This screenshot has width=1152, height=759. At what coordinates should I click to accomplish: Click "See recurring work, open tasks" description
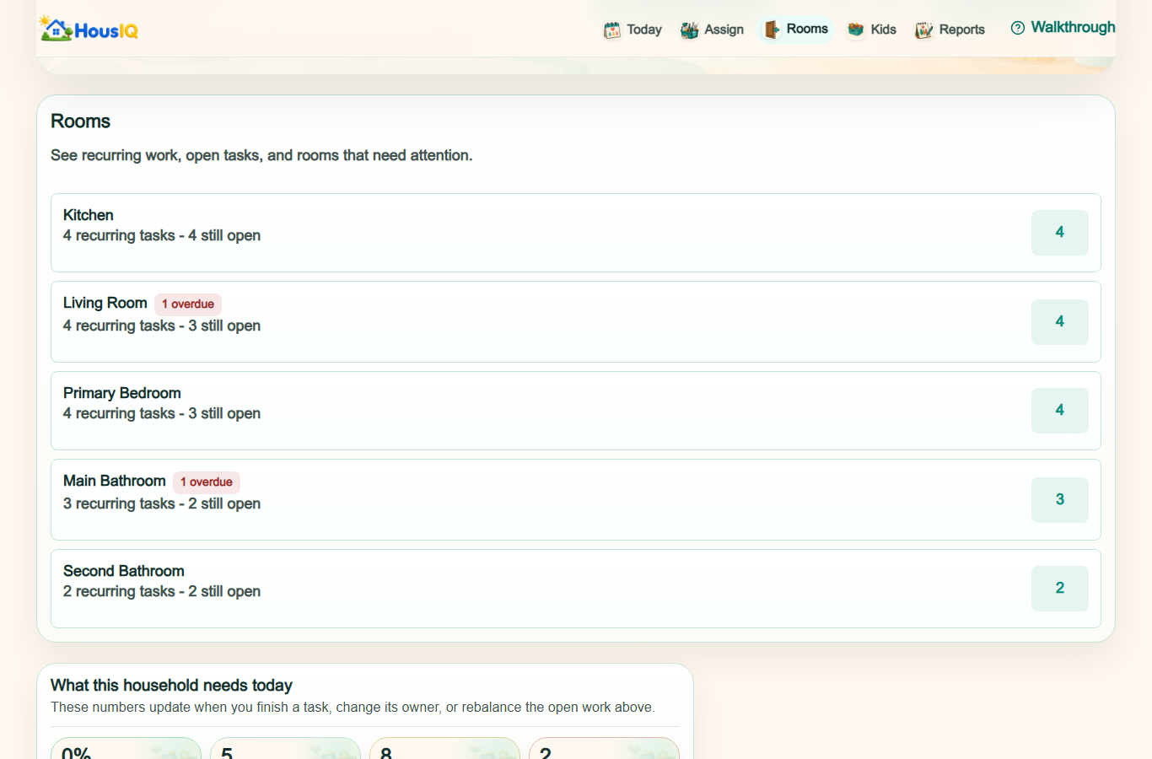point(261,155)
